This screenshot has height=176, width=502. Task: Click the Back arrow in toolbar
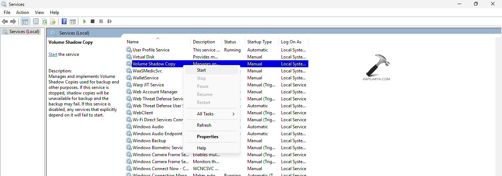coord(5,21)
